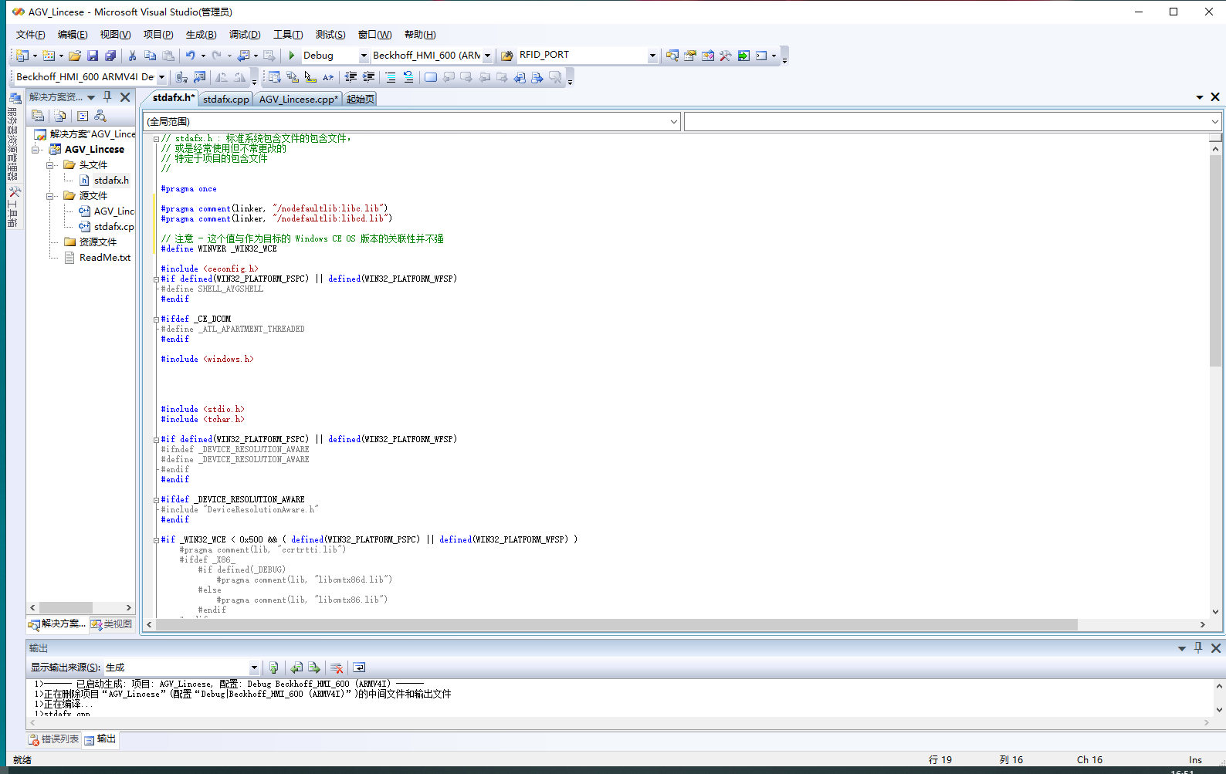Open the Debug configuration dropdown

click(364, 56)
